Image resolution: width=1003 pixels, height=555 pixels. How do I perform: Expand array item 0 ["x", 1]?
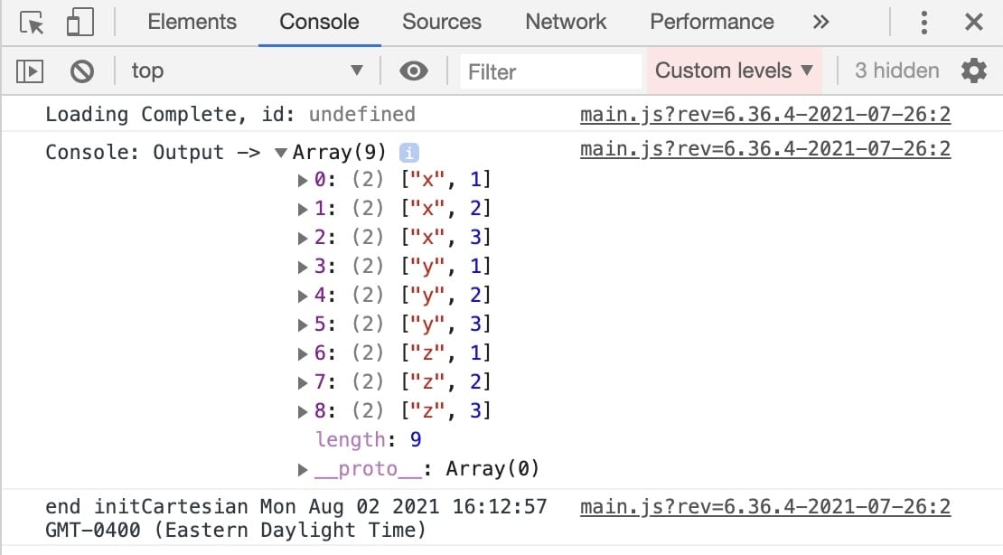(303, 181)
